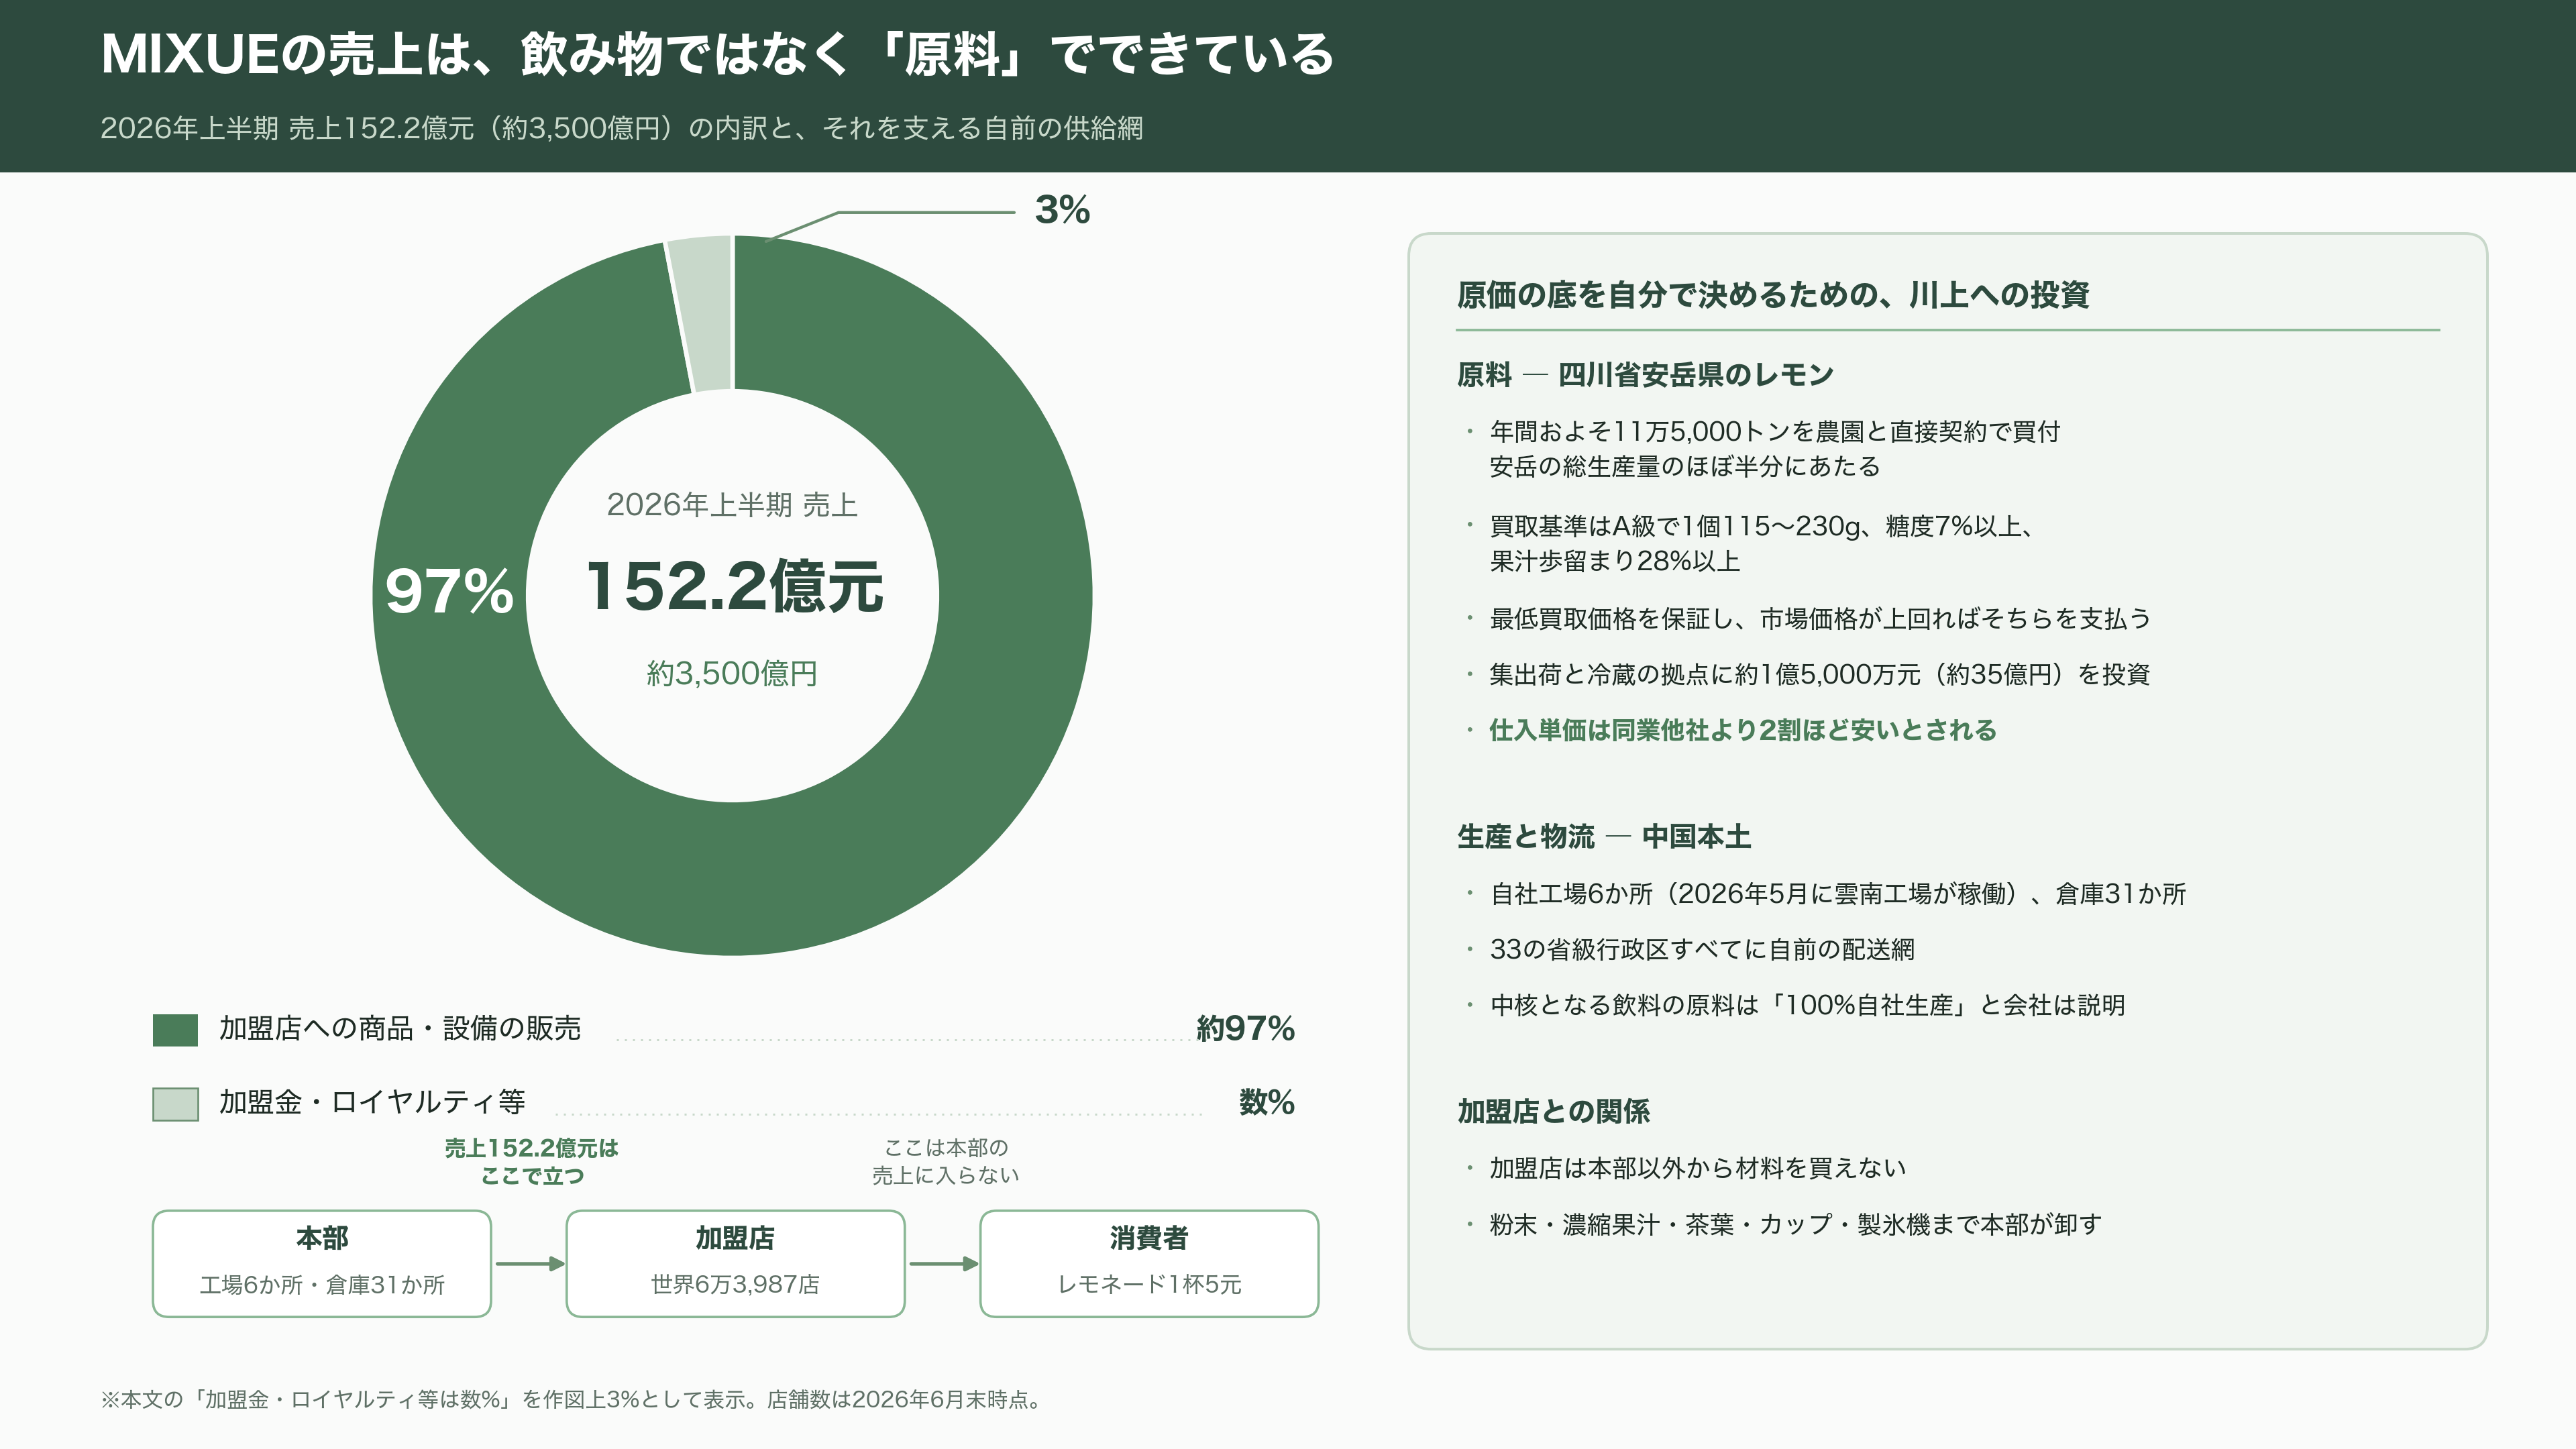Viewport: 2576px width, 1449px height.
Task: Click the bullet 33の省級行政区すべてに自前の配送網
Action: pos(1702,950)
